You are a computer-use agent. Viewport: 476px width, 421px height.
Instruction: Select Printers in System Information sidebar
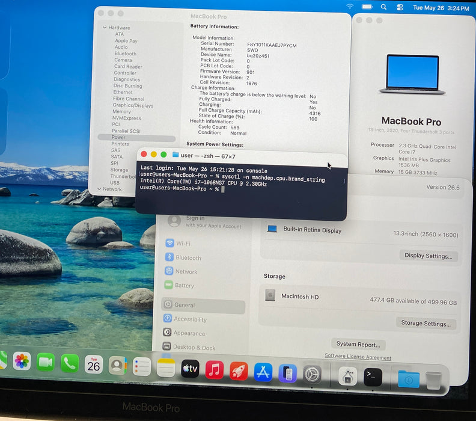pyautogui.click(x=120, y=144)
